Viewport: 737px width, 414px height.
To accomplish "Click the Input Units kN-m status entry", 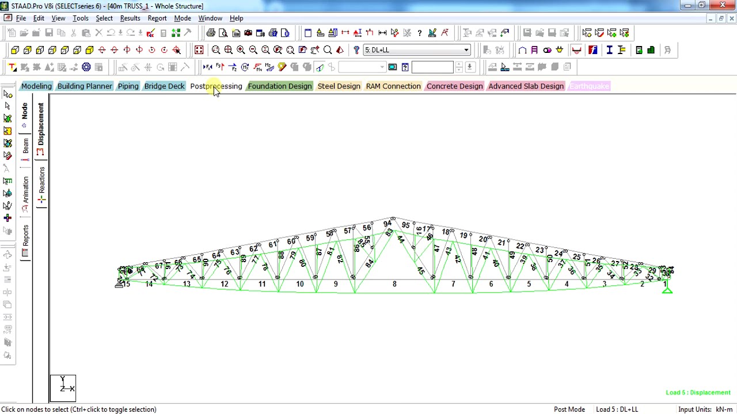I will click(x=705, y=409).
